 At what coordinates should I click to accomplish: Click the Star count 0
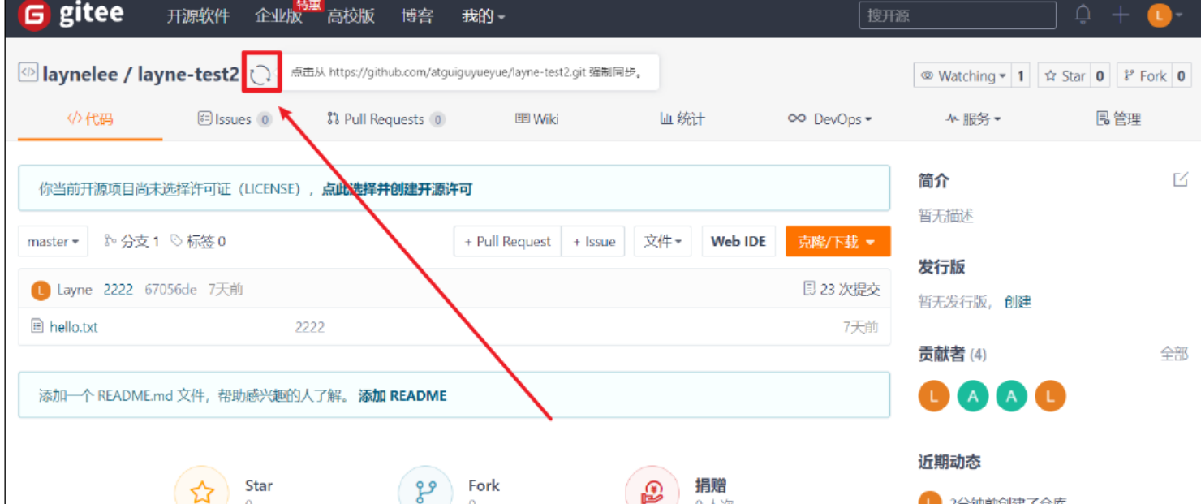tap(1100, 76)
